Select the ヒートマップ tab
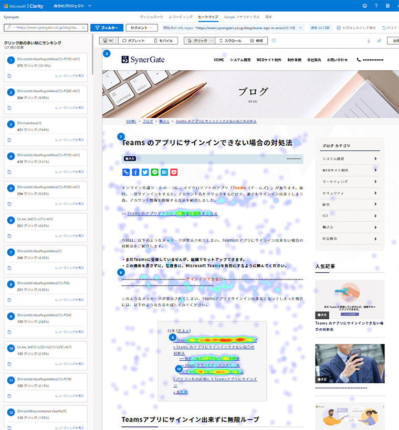 tap(208, 17)
